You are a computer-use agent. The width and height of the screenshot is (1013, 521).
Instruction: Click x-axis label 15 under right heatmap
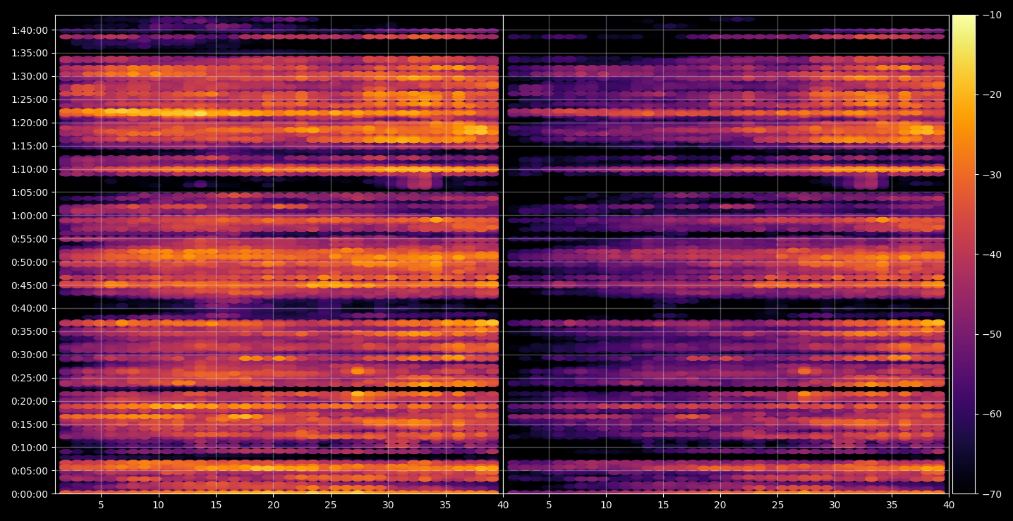coord(663,505)
